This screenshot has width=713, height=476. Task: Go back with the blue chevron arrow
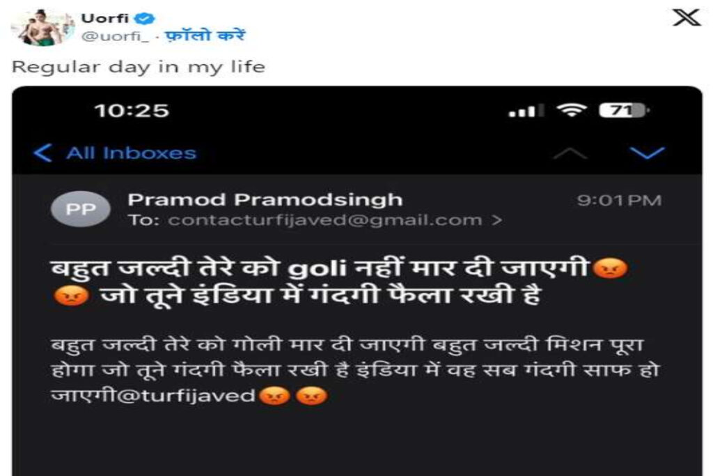coord(43,153)
